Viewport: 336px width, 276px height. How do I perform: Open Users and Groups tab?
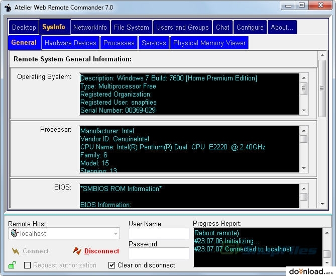(x=183, y=27)
